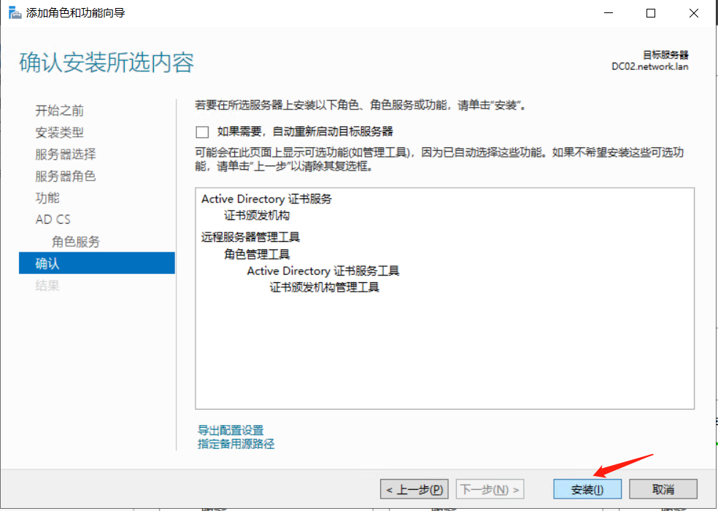Click the 导出配置设置 link

(231, 430)
